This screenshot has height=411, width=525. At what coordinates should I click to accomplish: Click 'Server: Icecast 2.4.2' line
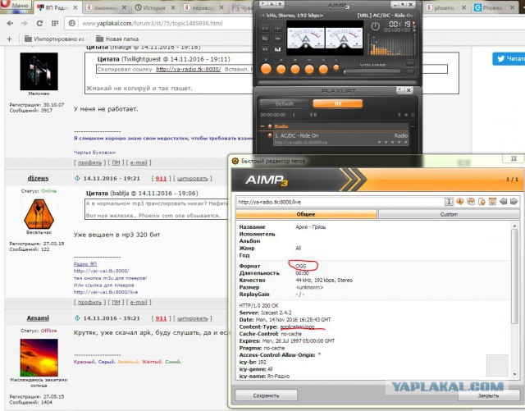pos(266,313)
